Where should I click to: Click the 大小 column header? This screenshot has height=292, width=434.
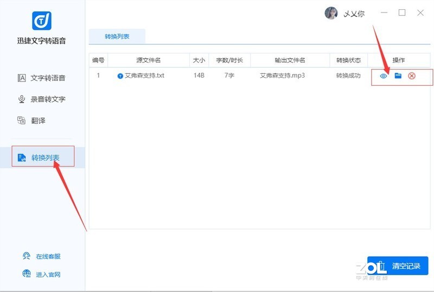(x=199, y=60)
